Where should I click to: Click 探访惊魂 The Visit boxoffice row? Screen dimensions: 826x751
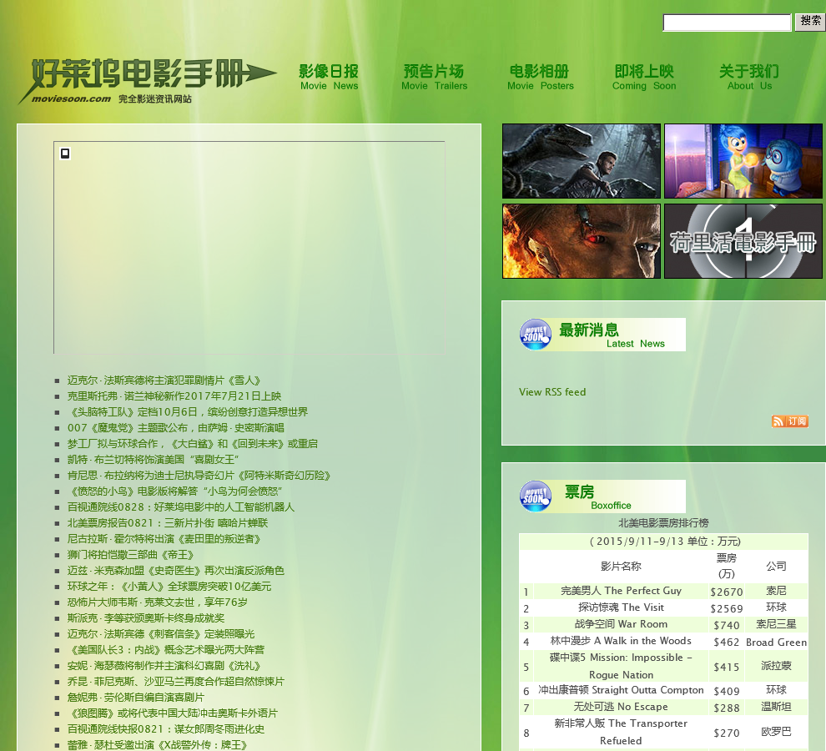point(664,607)
